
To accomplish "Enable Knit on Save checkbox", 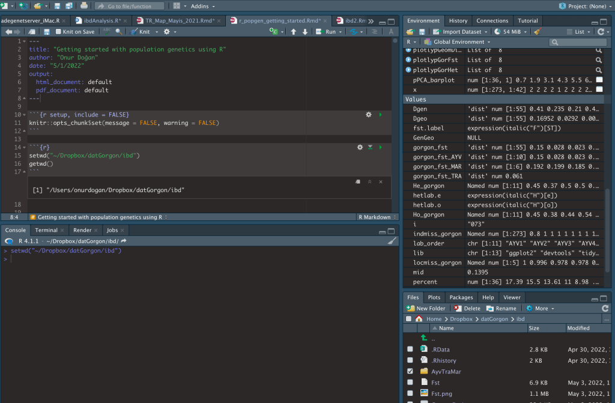I will pos(58,32).
